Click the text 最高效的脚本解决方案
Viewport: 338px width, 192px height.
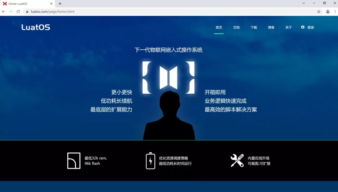231,110
